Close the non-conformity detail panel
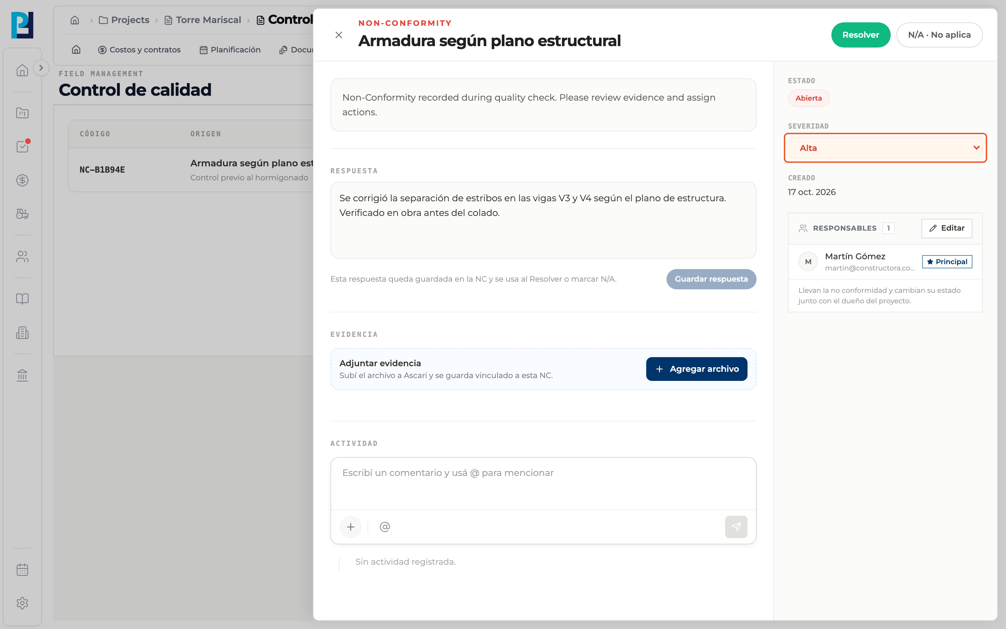Screen dimensions: 1006x629 339,35
